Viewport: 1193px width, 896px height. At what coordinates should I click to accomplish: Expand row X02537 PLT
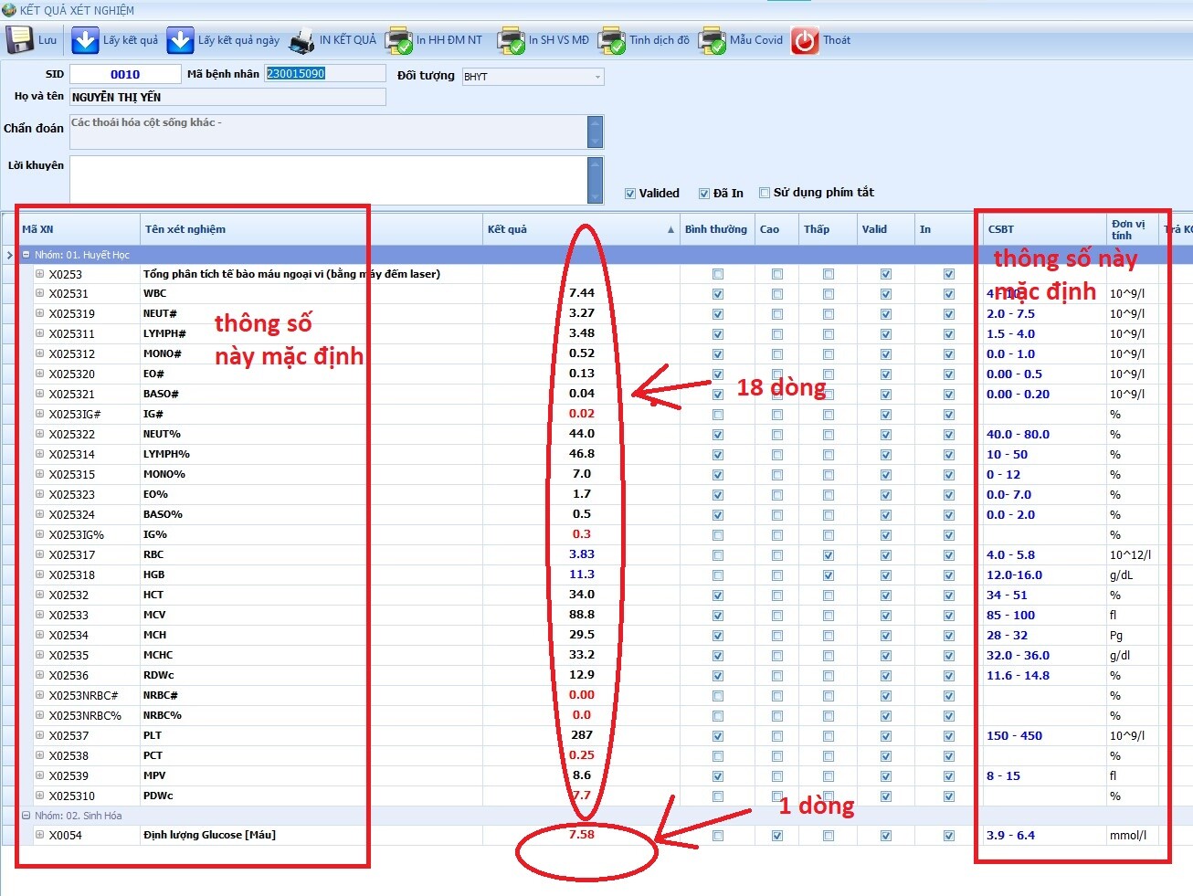[x=40, y=735]
